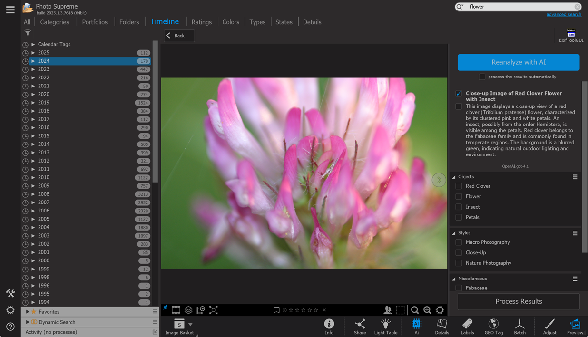588x337 pixels.
Task: Switch to the Portfolios tab
Action: [x=95, y=22]
